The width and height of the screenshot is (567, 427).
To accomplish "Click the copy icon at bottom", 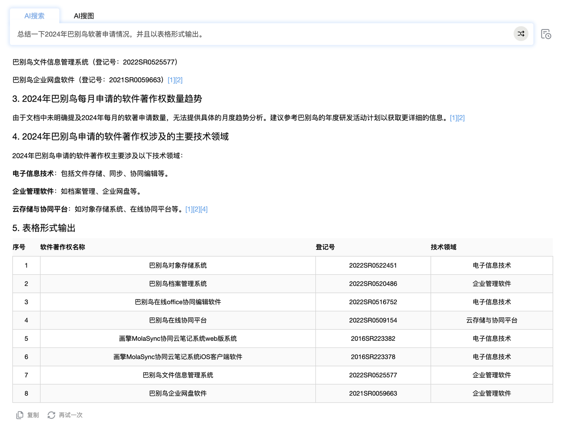I will click(x=20, y=415).
